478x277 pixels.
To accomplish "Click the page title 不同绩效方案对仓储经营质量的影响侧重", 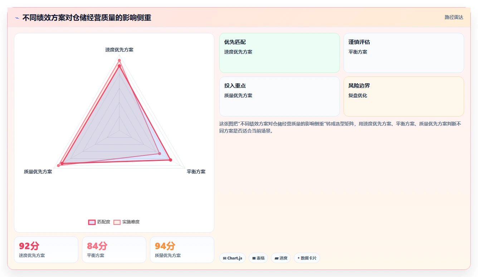I will pyautogui.click(x=87, y=18).
